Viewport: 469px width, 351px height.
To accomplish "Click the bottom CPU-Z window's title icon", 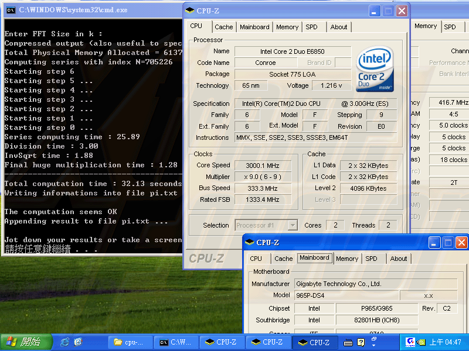I will 250,242.
